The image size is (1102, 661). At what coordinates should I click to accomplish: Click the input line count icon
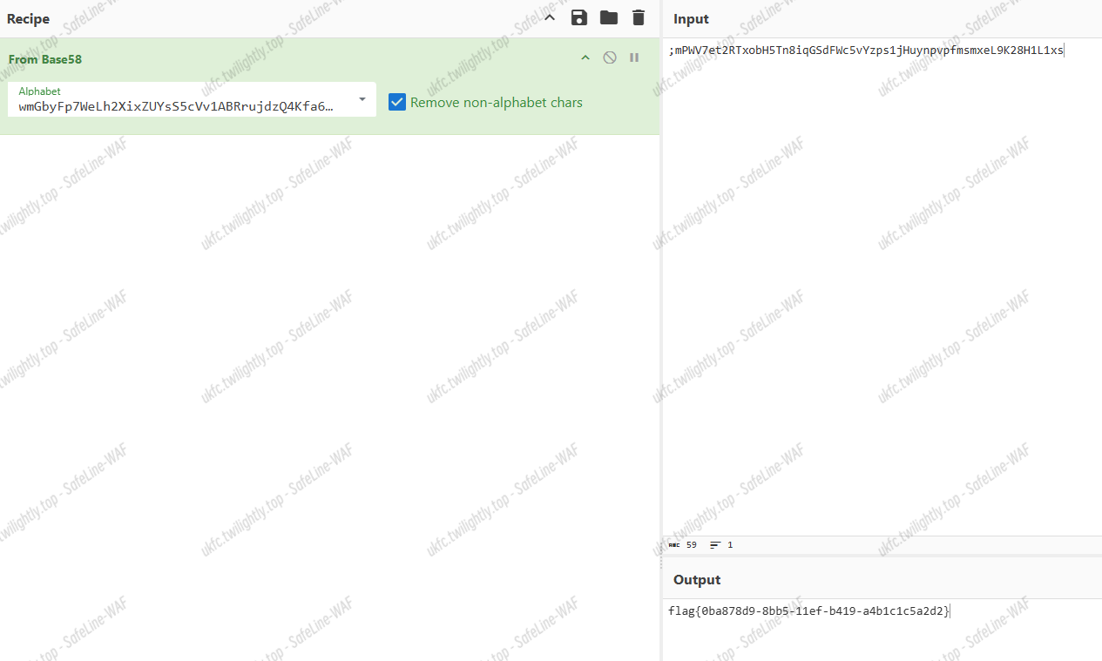tap(715, 545)
